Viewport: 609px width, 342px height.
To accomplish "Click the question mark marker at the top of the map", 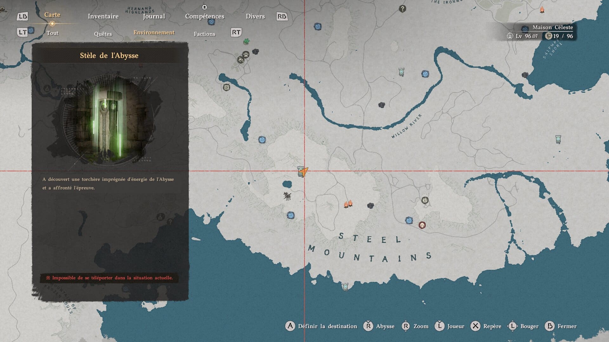I will 402,9.
